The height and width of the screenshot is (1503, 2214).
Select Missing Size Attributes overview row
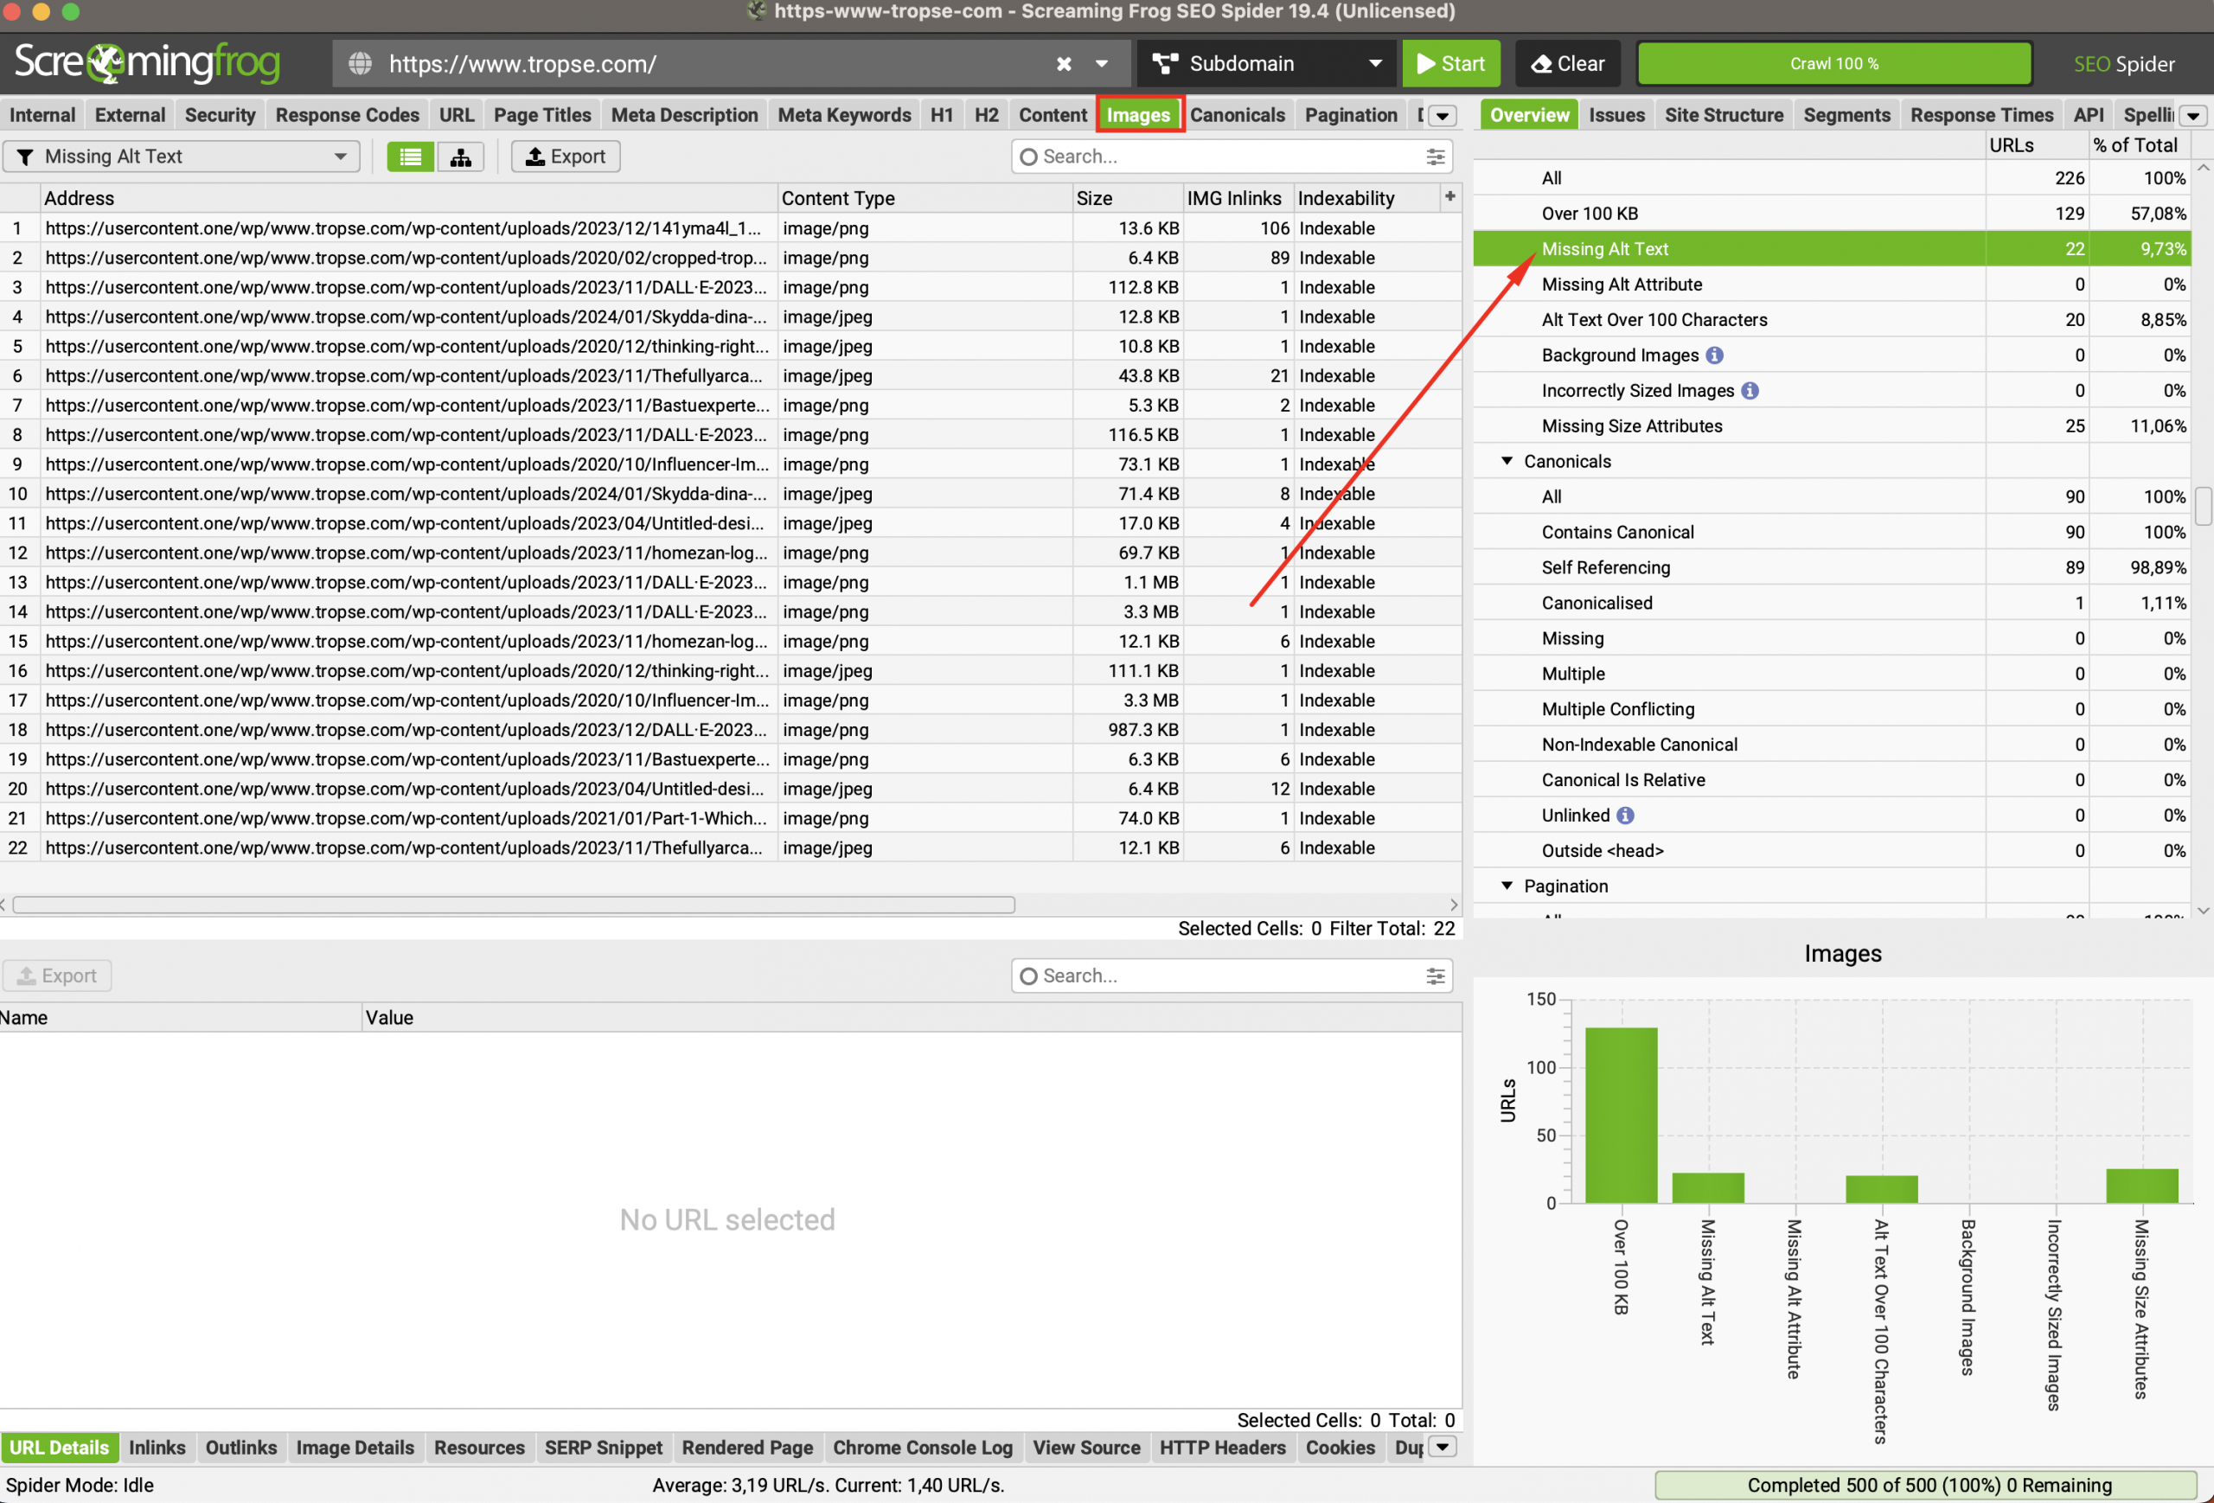1831,425
